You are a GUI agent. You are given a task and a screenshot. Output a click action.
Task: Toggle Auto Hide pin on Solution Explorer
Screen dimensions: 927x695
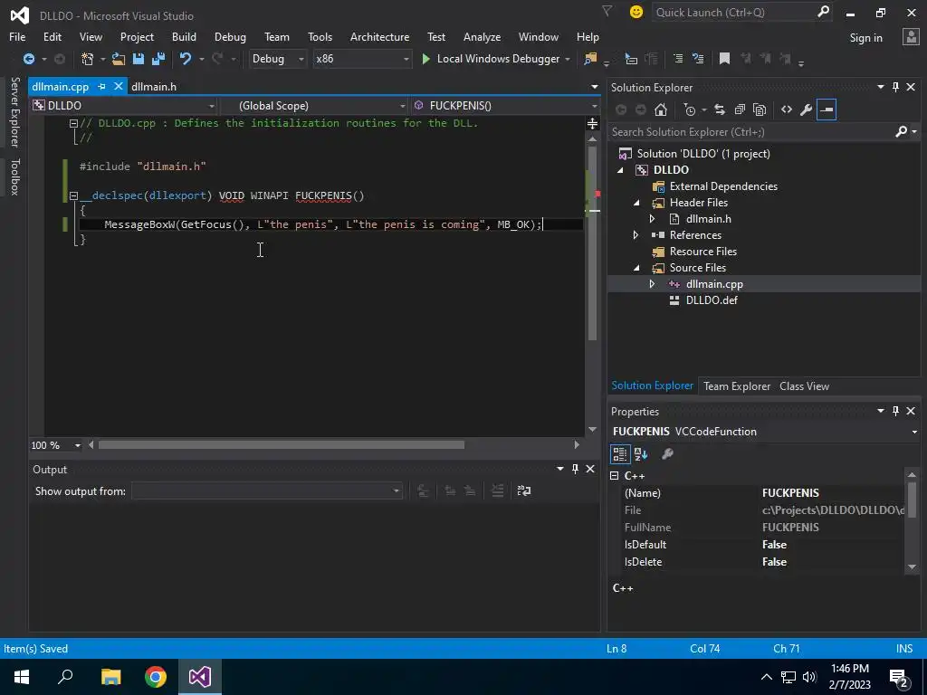(895, 87)
